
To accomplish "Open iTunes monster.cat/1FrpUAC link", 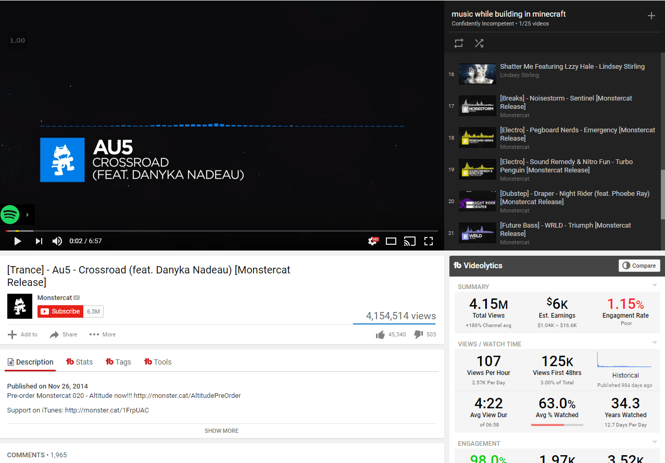I will (107, 410).
